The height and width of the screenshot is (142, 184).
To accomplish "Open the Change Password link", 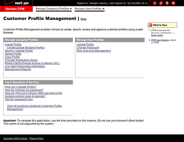I will pos(88,48).
